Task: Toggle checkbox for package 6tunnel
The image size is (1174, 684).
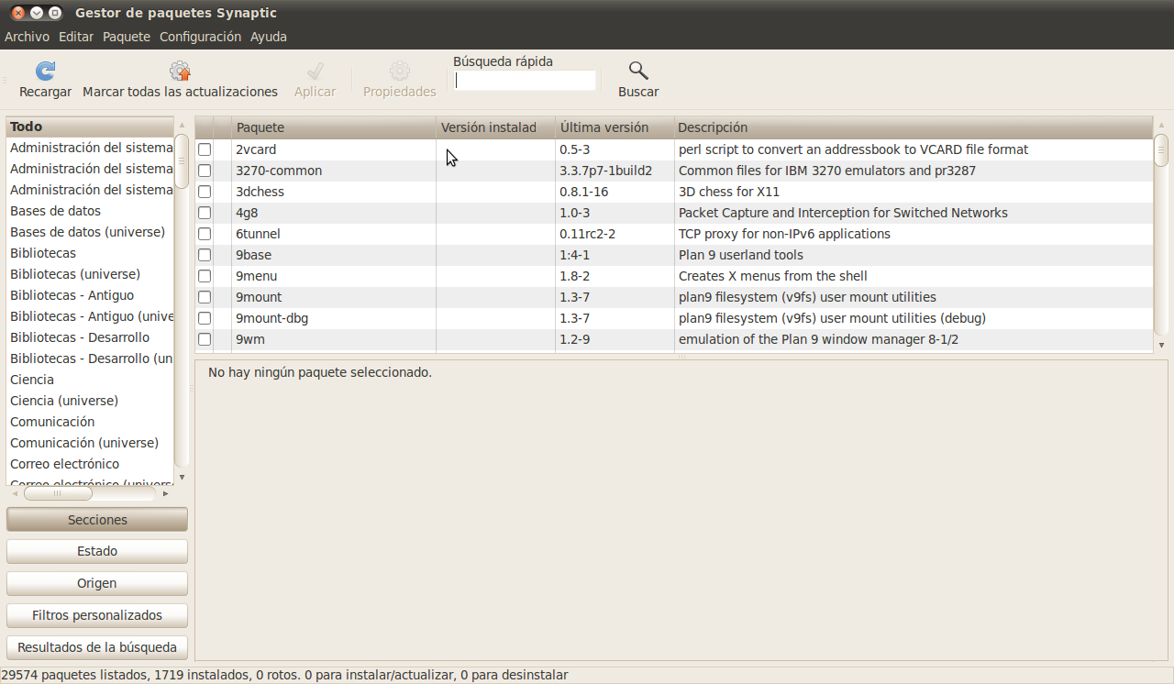Action: click(x=205, y=234)
